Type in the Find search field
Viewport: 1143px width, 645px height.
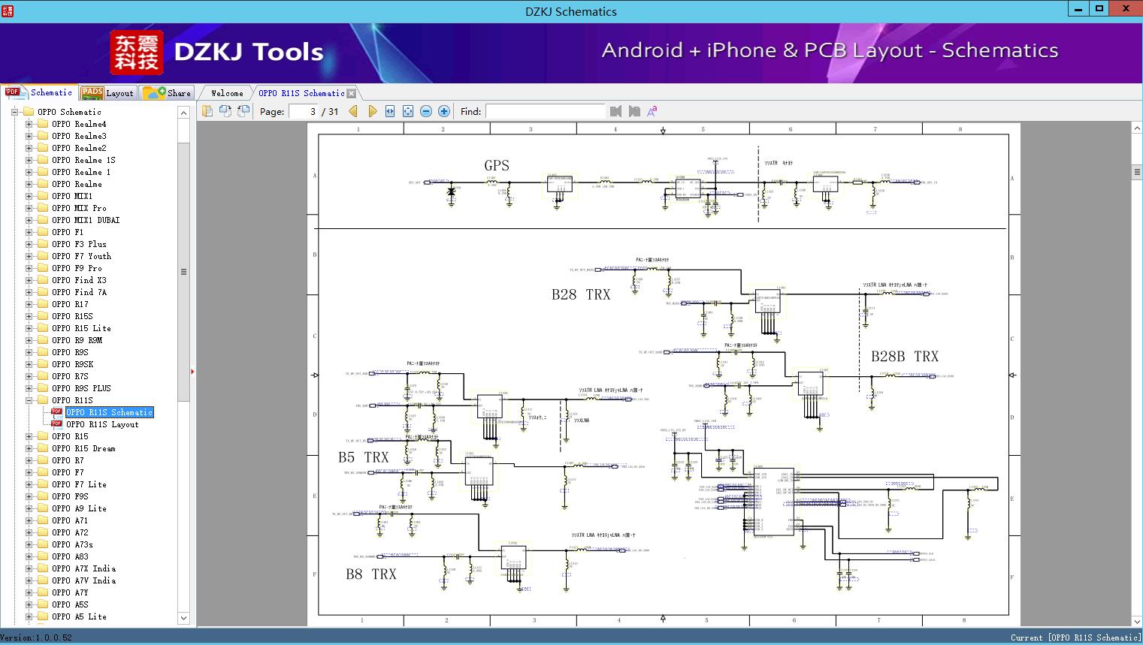tap(545, 111)
